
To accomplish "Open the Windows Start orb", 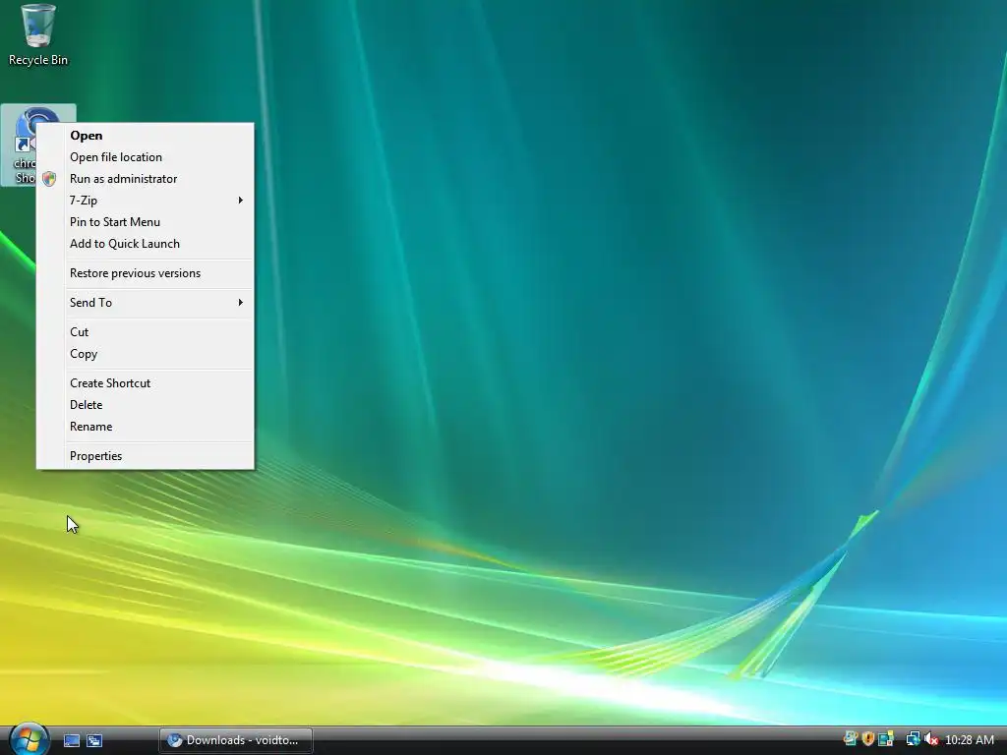I will point(29,739).
